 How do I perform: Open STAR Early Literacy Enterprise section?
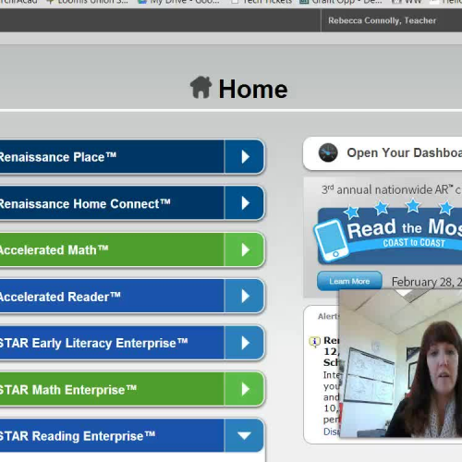(x=112, y=343)
